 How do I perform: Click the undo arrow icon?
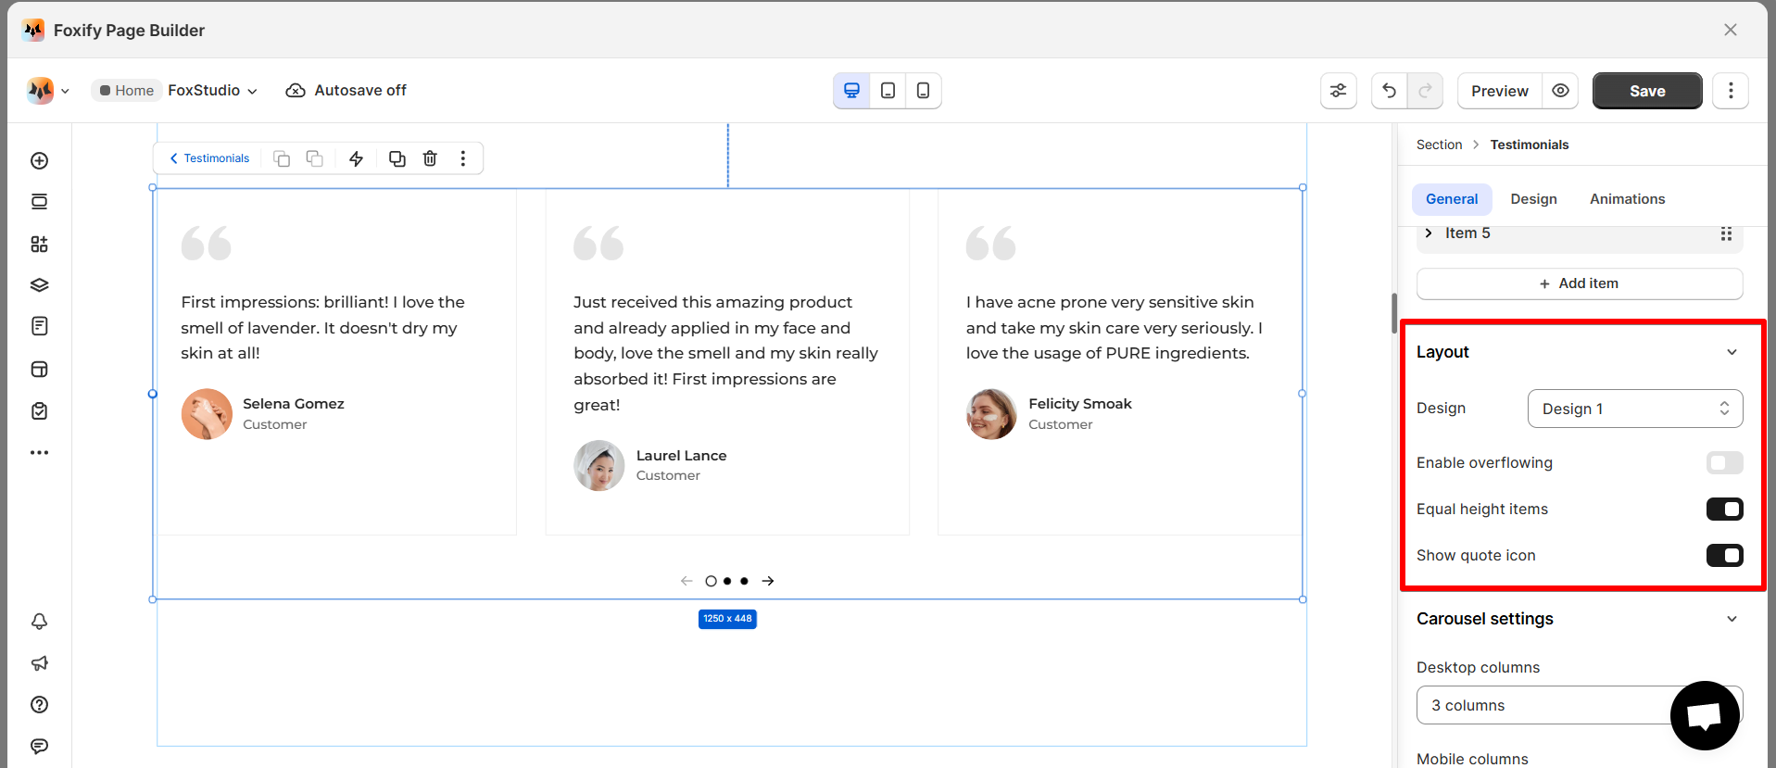(1389, 91)
